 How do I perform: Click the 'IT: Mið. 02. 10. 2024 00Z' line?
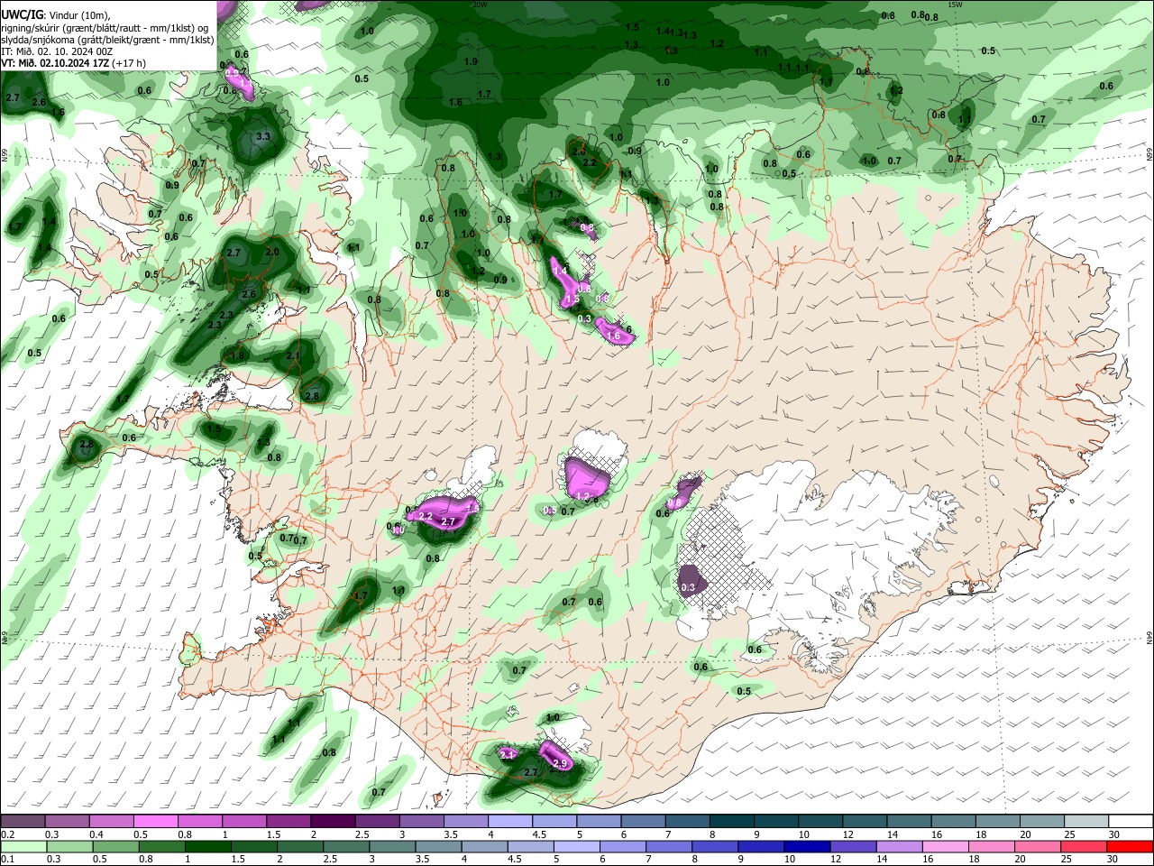(x=57, y=51)
